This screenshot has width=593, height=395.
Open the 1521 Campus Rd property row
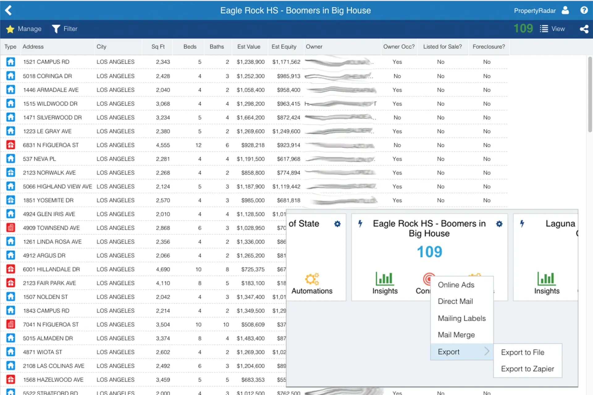click(253, 62)
